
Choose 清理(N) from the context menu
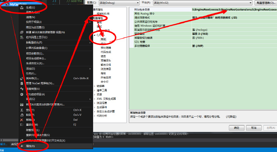(x=31, y=17)
